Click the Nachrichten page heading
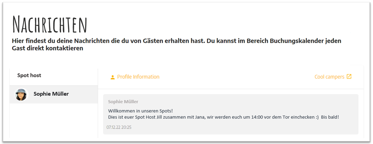The width and height of the screenshot is (373, 144). (50, 24)
